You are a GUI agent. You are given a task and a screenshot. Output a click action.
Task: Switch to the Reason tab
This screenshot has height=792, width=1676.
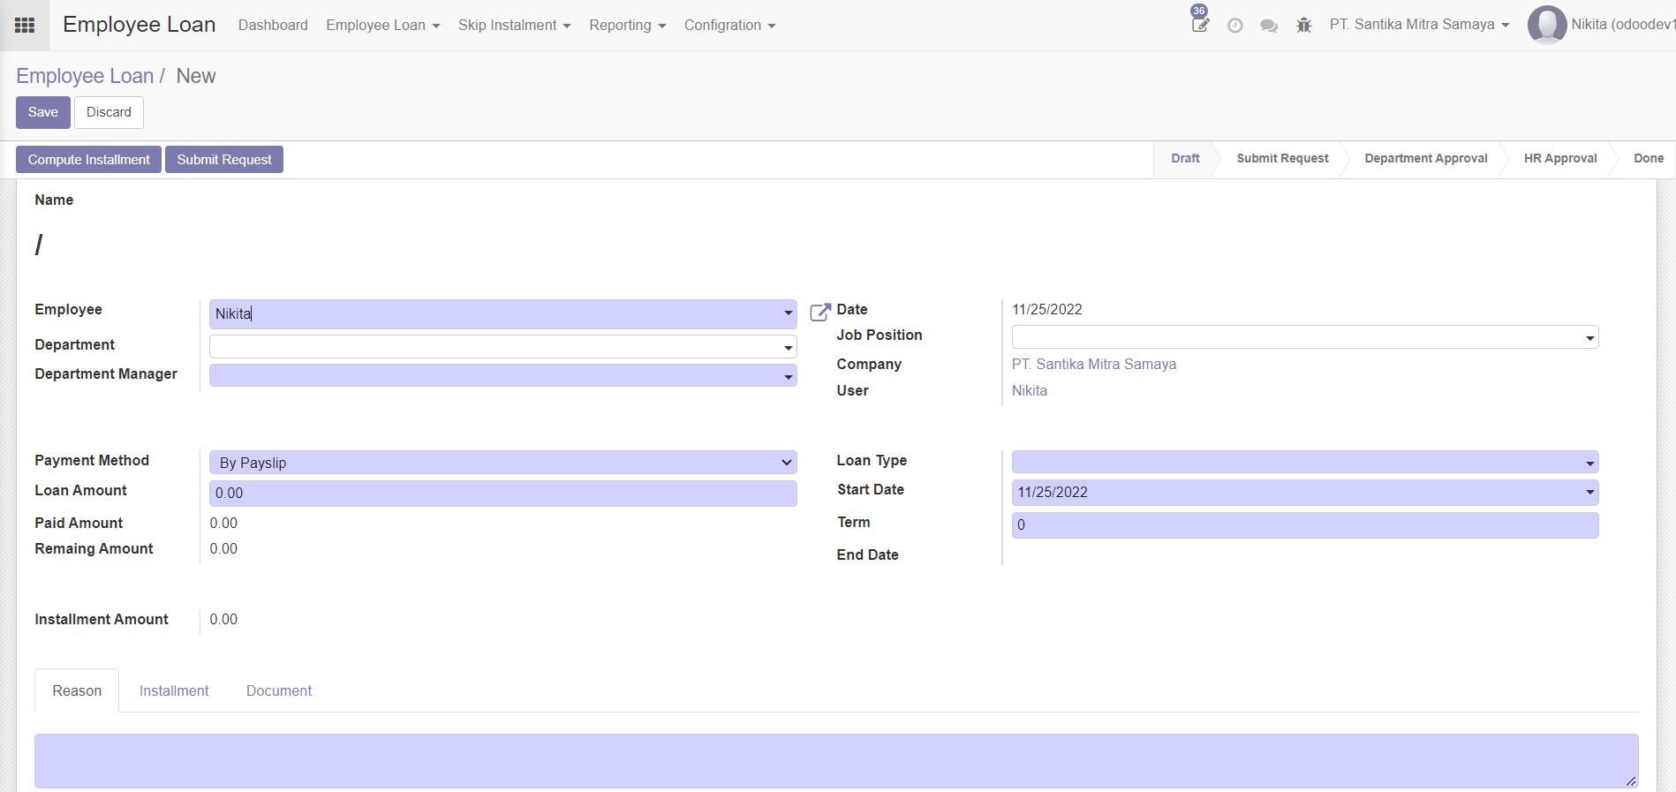tap(77, 690)
